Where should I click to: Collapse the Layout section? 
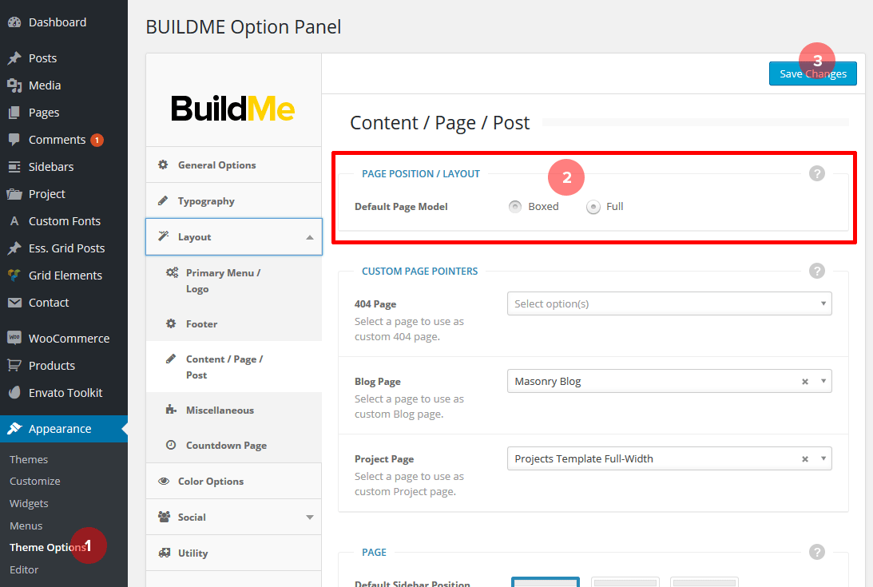tap(310, 237)
